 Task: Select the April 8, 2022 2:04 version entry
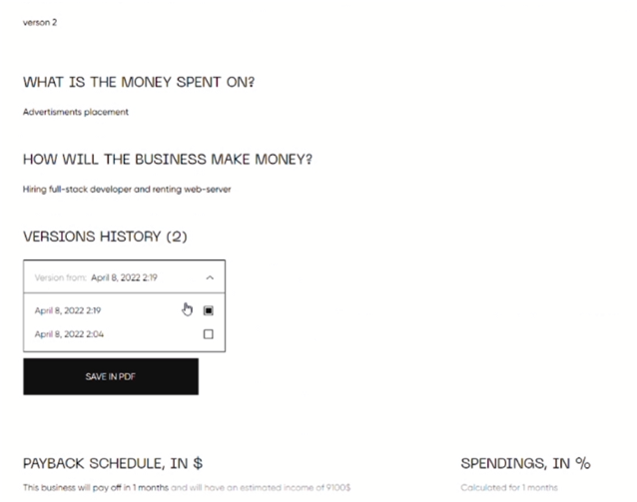coord(66,334)
